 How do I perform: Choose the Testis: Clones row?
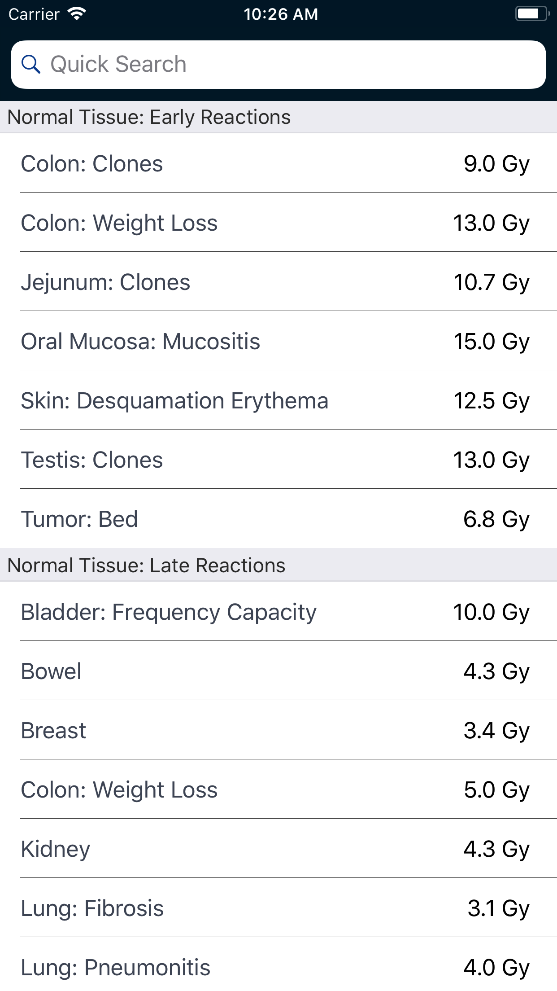point(278,460)
